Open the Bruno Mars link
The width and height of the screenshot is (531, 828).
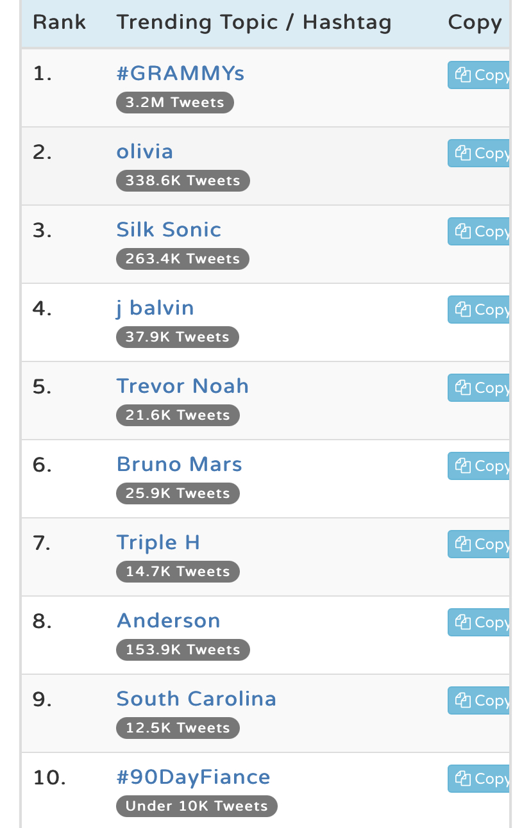[x=180, y=465]
